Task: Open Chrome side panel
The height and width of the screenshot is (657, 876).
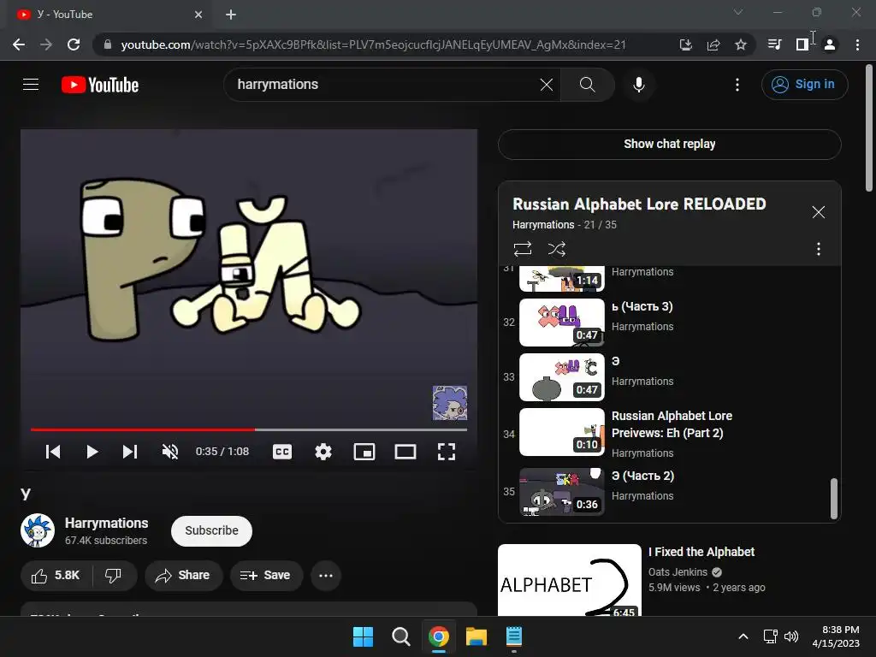Action: point(802,44)
